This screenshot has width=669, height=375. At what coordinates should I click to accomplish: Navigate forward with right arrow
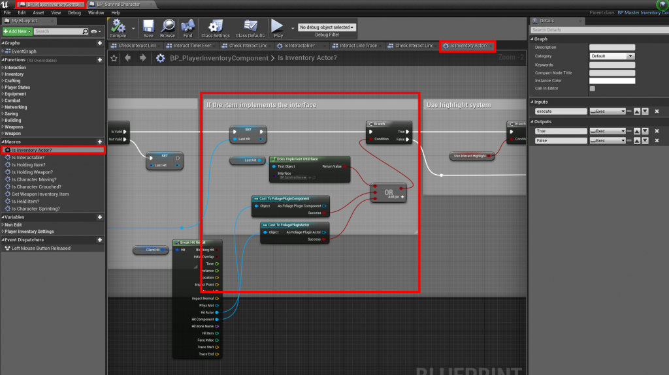tap(143, 58)
